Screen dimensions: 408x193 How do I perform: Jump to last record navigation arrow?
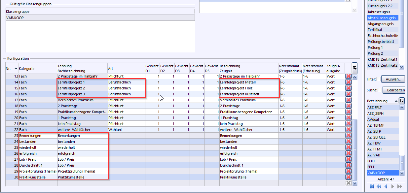tap(399, 187)
